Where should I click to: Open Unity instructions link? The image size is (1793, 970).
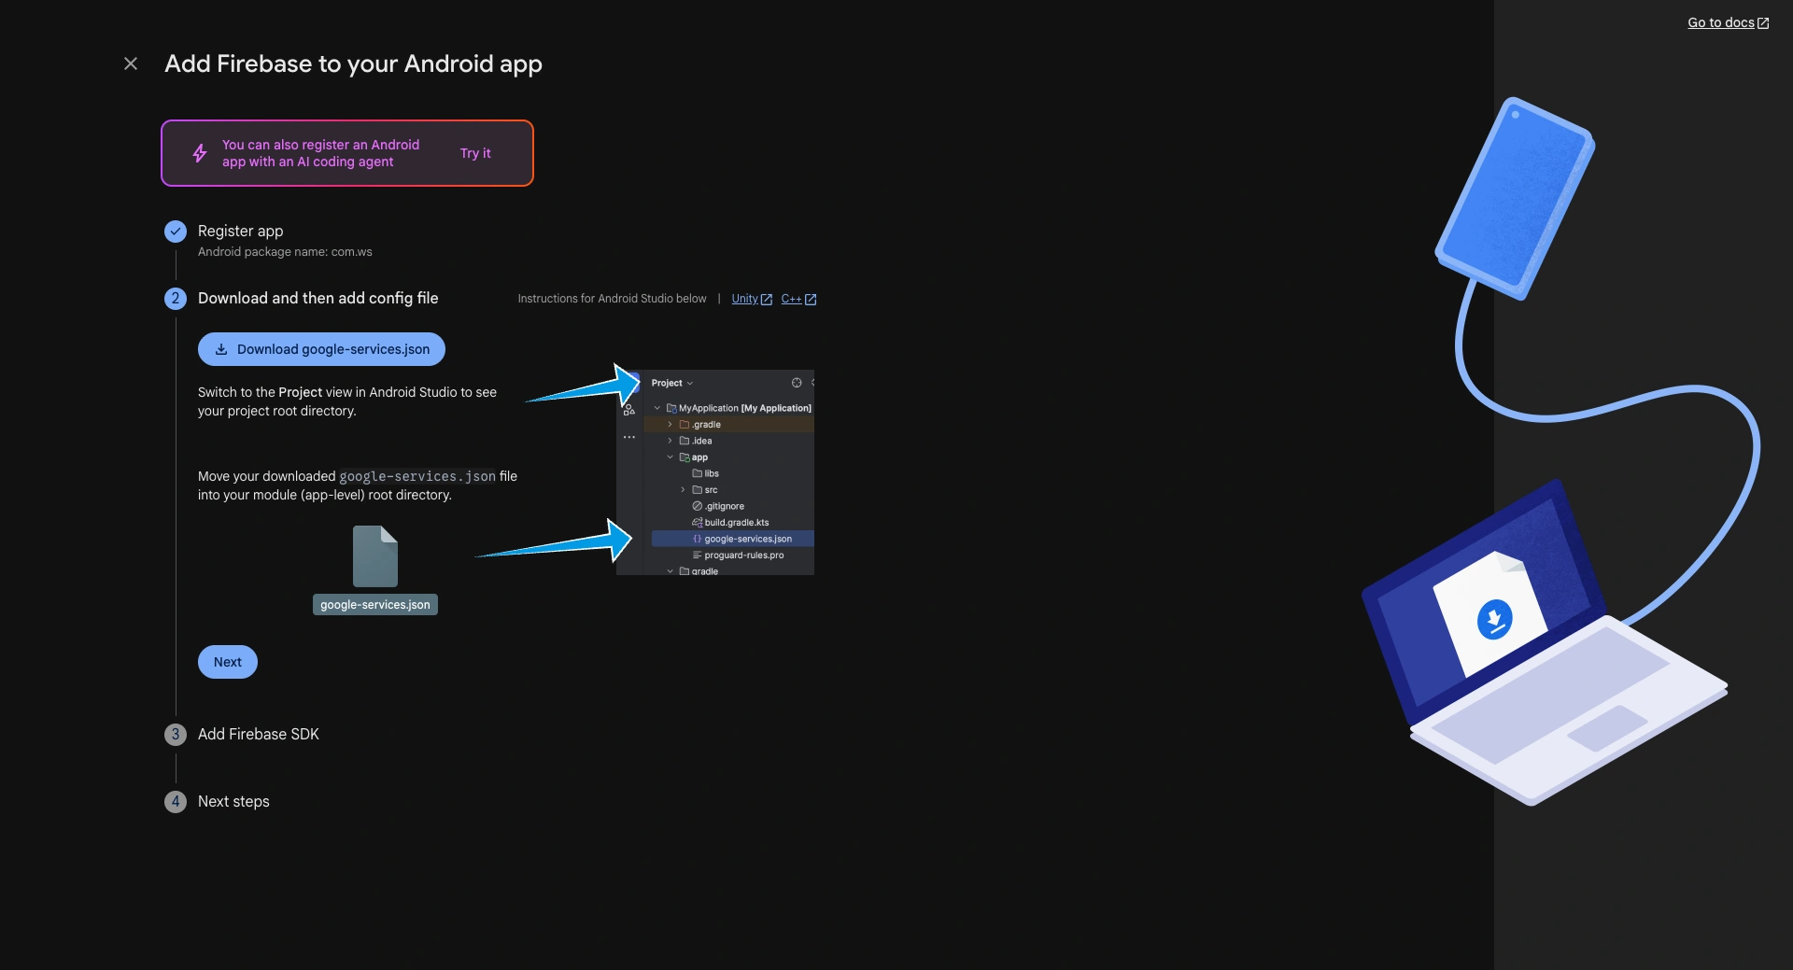(752, 299)
